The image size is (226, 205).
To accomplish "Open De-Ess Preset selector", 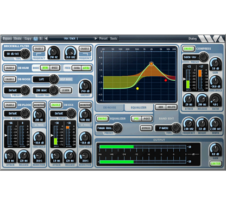I will coord(63,113).
